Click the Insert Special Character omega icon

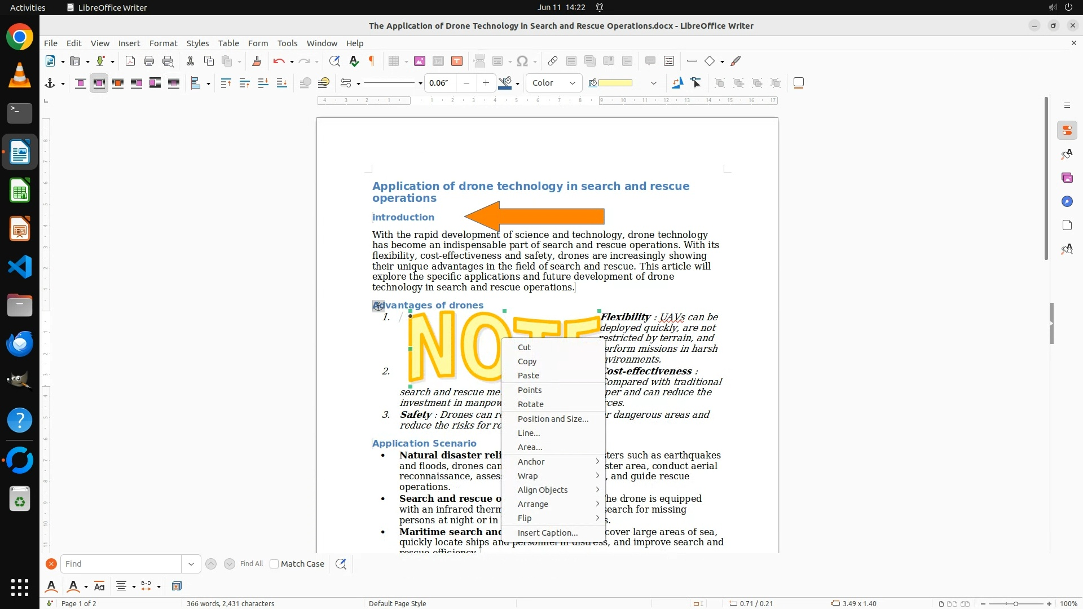[522, 61]
